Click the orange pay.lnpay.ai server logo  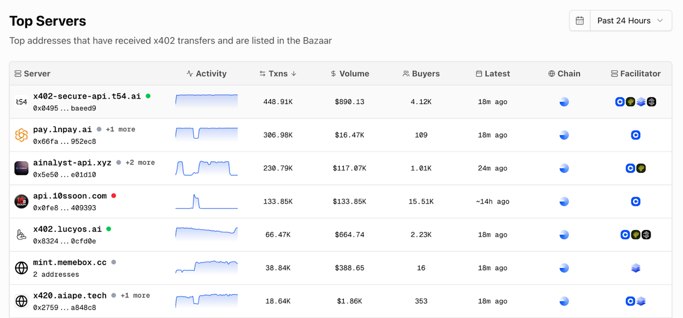click(21, 135)
